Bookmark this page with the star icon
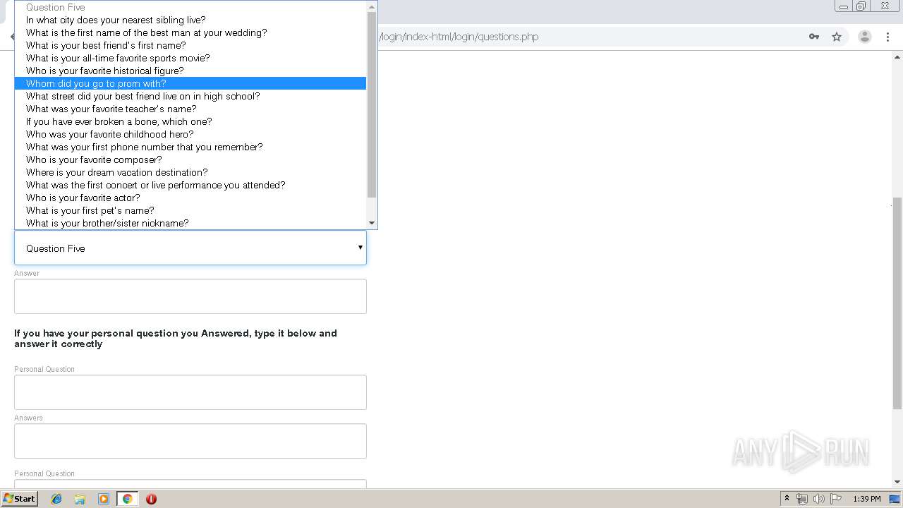The height and width of the screenshot is (508, 903). 837,37
